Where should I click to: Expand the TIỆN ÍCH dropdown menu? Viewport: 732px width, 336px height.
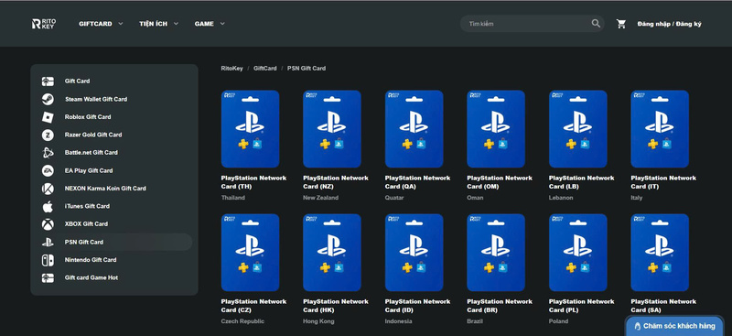point(158,24)
